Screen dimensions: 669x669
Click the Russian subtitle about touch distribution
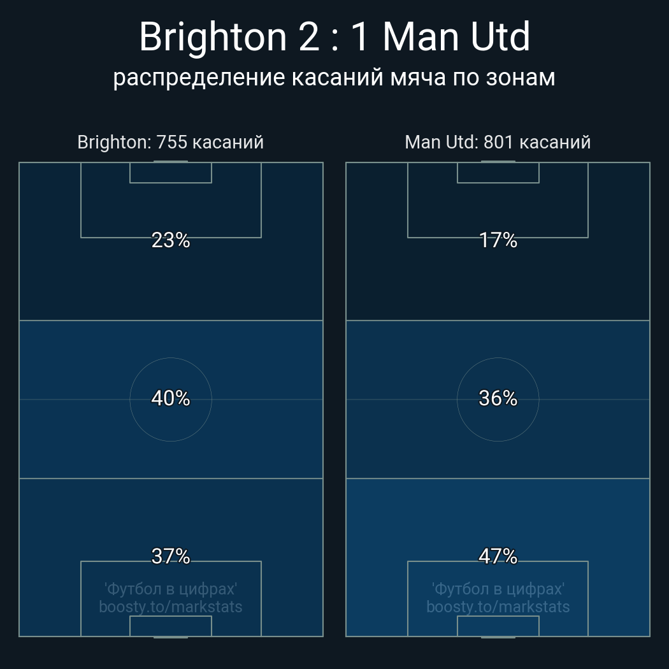(x=334, y=77)
